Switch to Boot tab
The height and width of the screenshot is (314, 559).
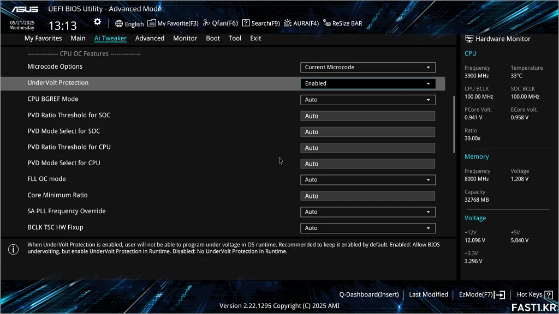pyautogui.click(x=213, y=38)
